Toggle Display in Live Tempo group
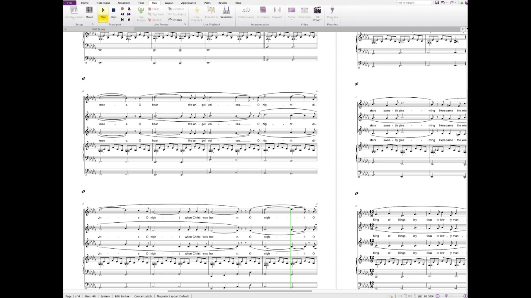The width and height of the screenshot is (531, 298). tap(175, 19)
